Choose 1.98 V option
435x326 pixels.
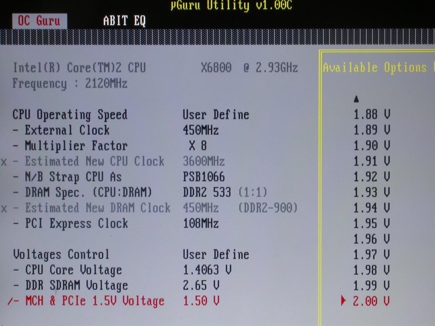[x=372, y=270]
